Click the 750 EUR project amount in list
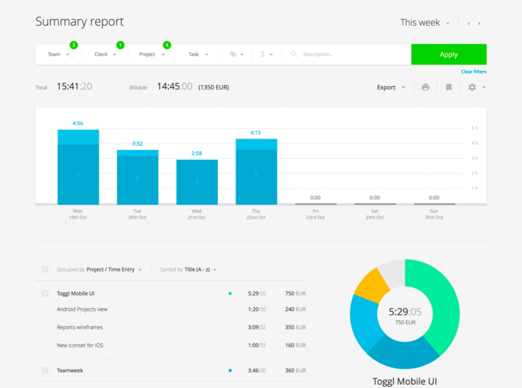Viewport: 522px width, 388px height. click(x=295, y=293)
